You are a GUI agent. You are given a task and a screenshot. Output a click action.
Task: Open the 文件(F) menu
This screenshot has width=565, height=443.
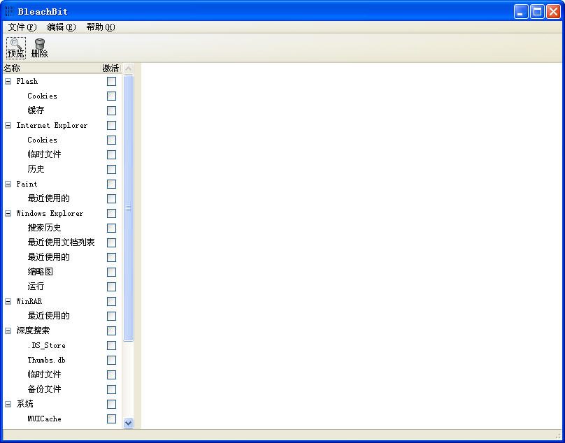point(22,27)
